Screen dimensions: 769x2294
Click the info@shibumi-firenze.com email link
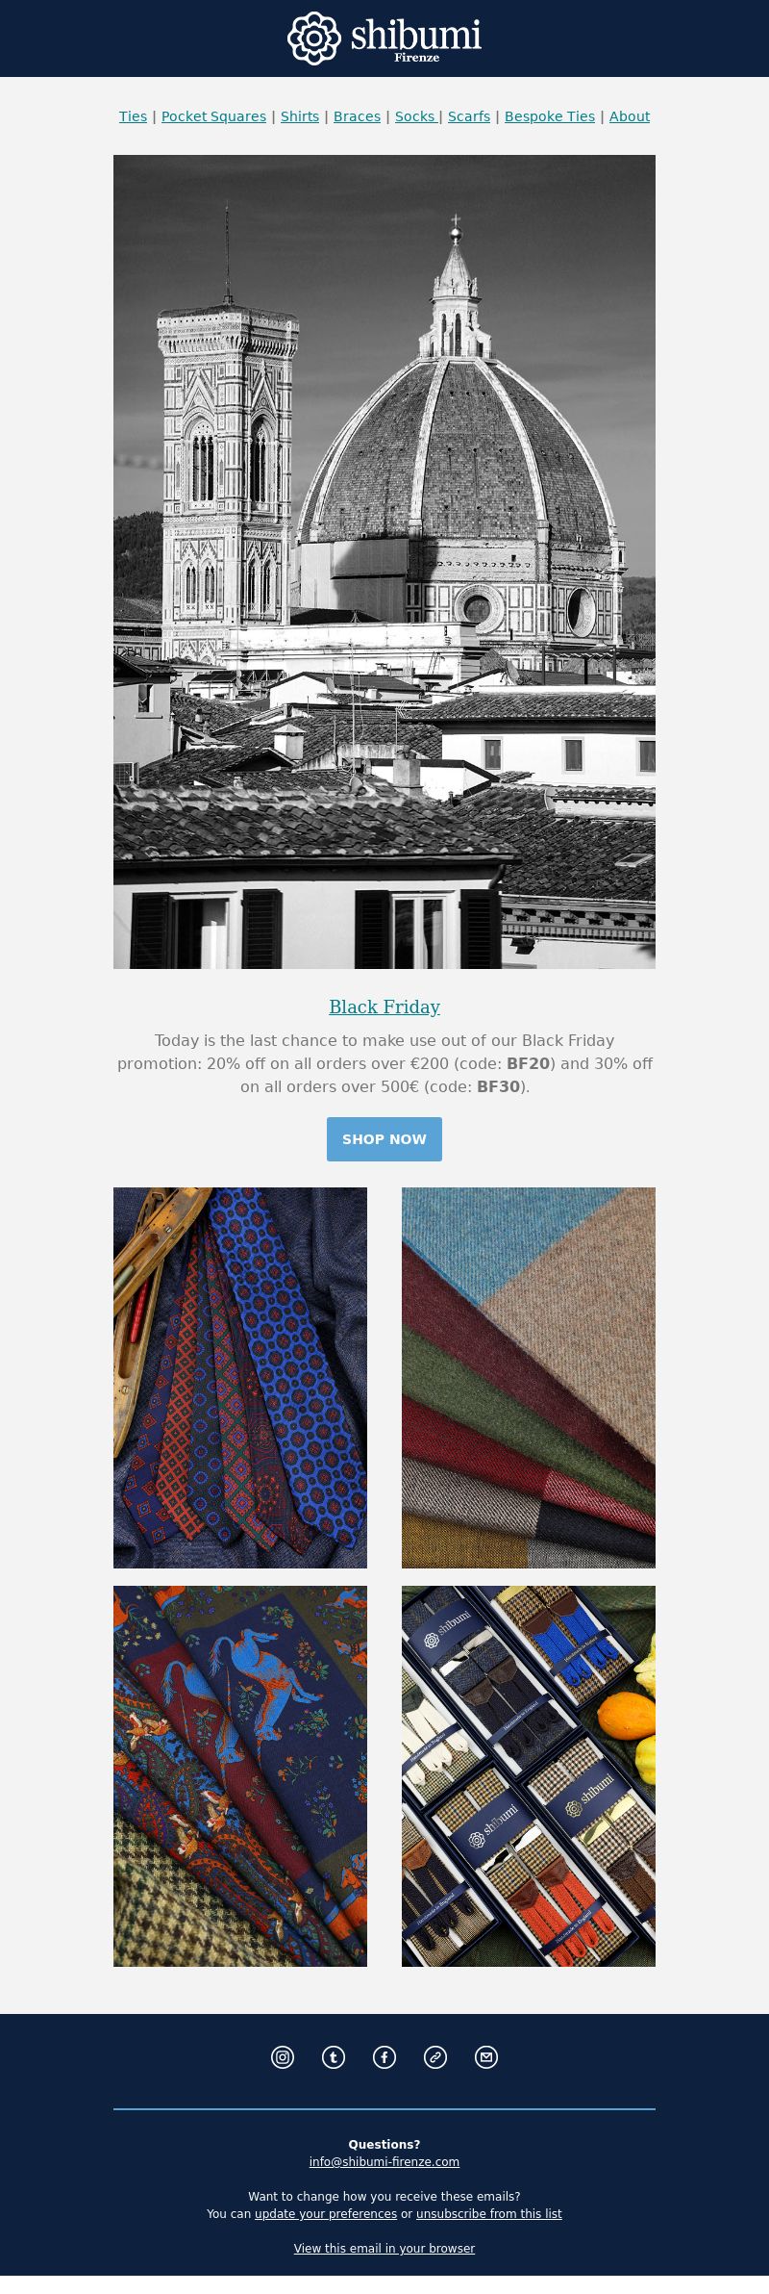(x=384, y=2161)
